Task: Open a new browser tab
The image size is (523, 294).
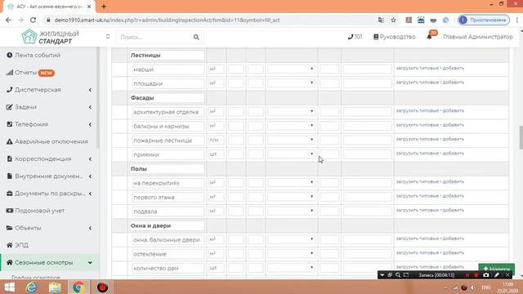Action: [104, 7]
